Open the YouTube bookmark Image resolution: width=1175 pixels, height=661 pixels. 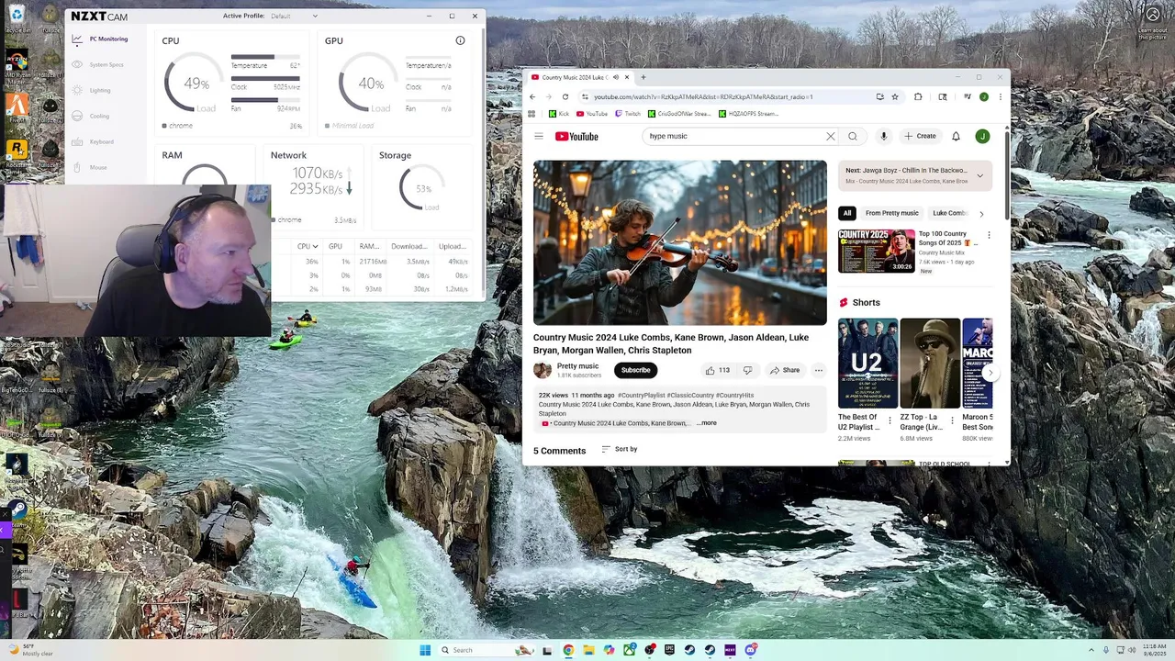tap(592, 114)
